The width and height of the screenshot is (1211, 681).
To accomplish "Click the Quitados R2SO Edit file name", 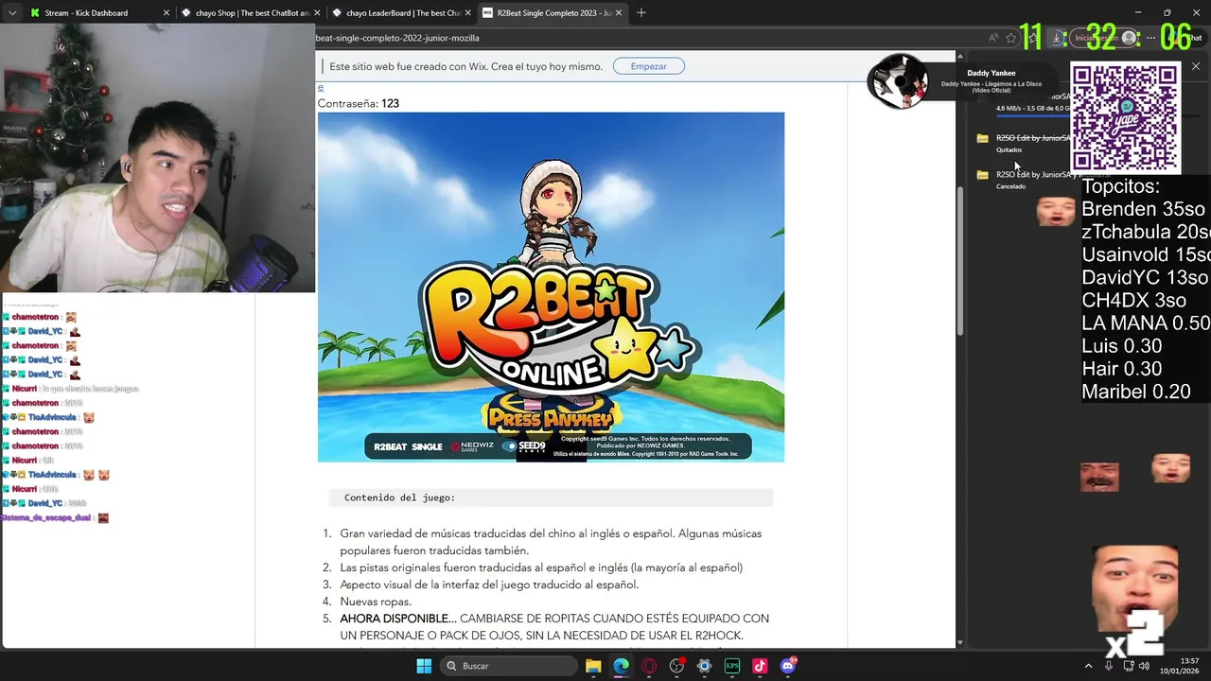I will [x=1032, y=138].
